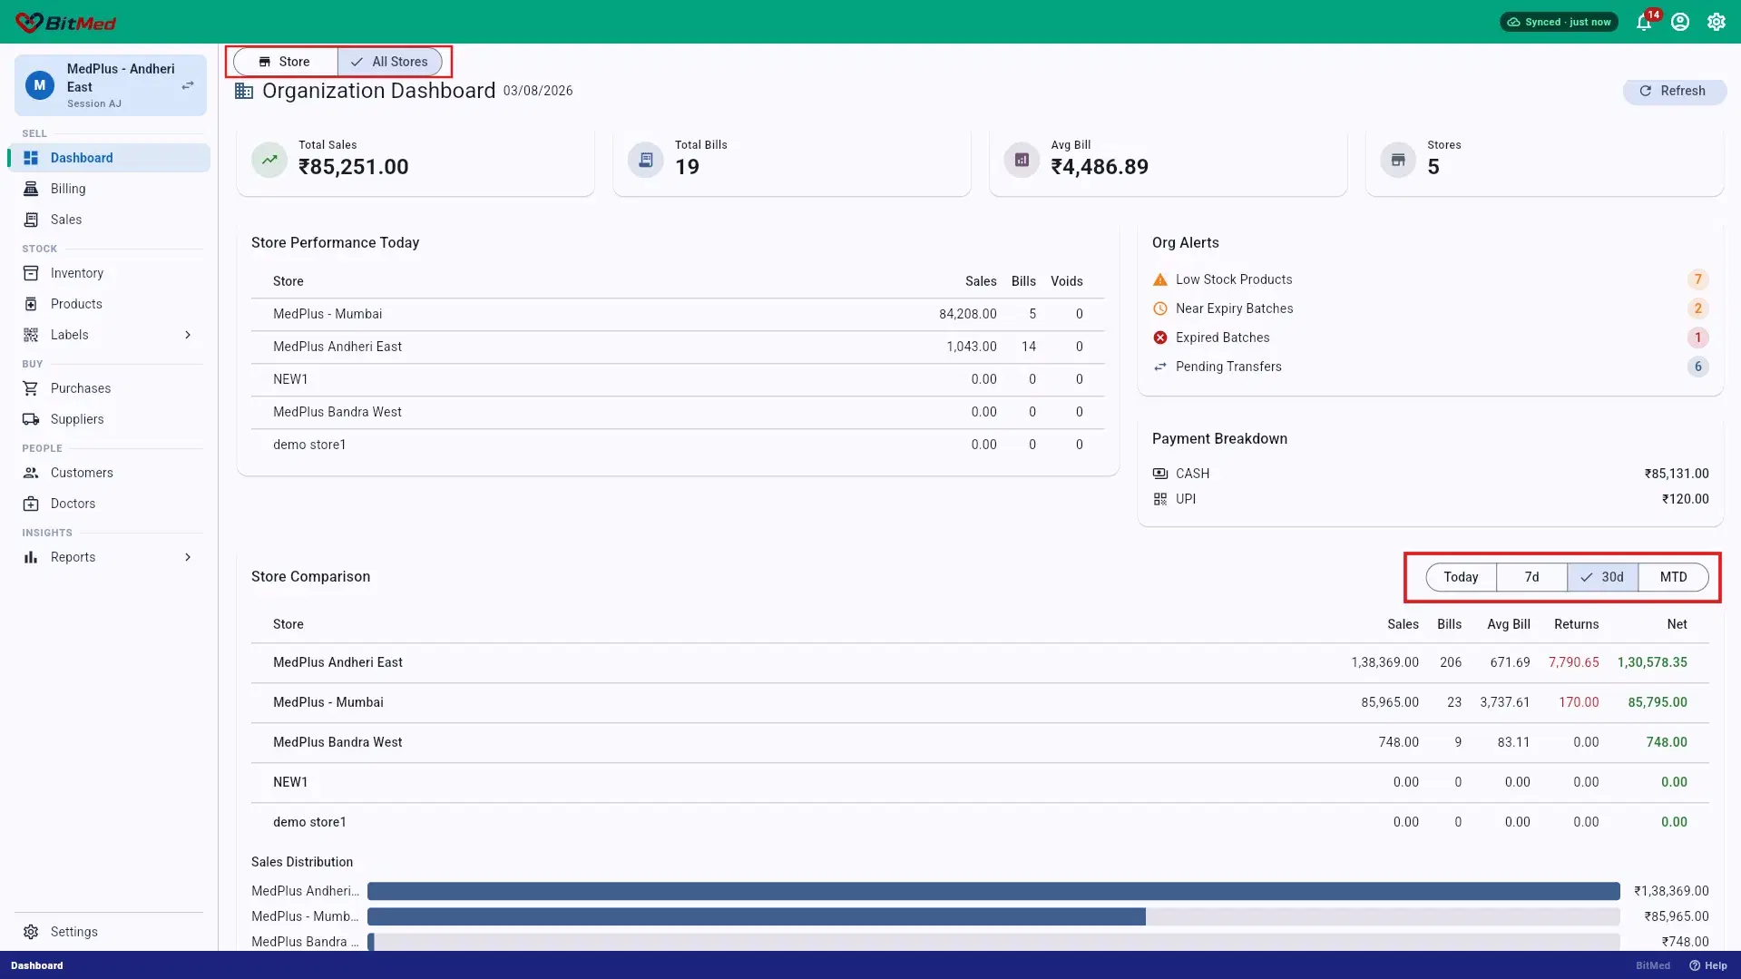
Task: Expand the Reports submenu chevron
Action: (x=188, y=557)
